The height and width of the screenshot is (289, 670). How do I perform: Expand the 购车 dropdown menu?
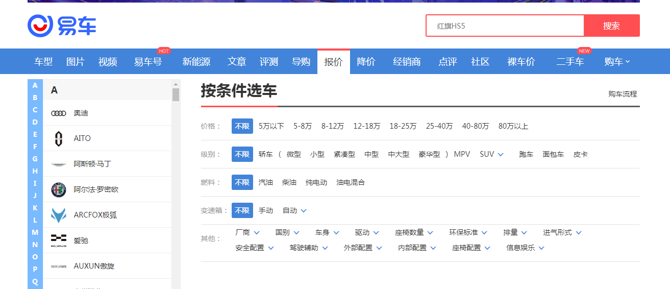click(617, 62)
